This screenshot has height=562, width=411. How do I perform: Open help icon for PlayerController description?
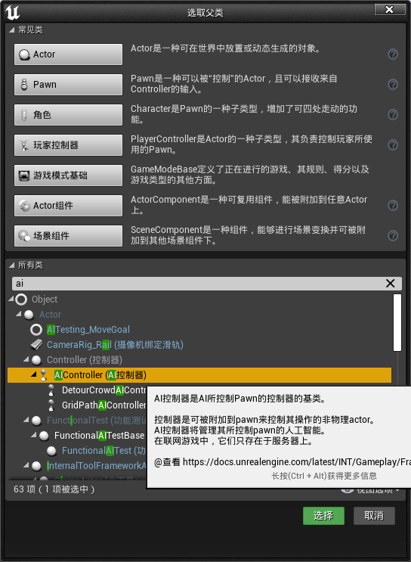tap(393, 144)
